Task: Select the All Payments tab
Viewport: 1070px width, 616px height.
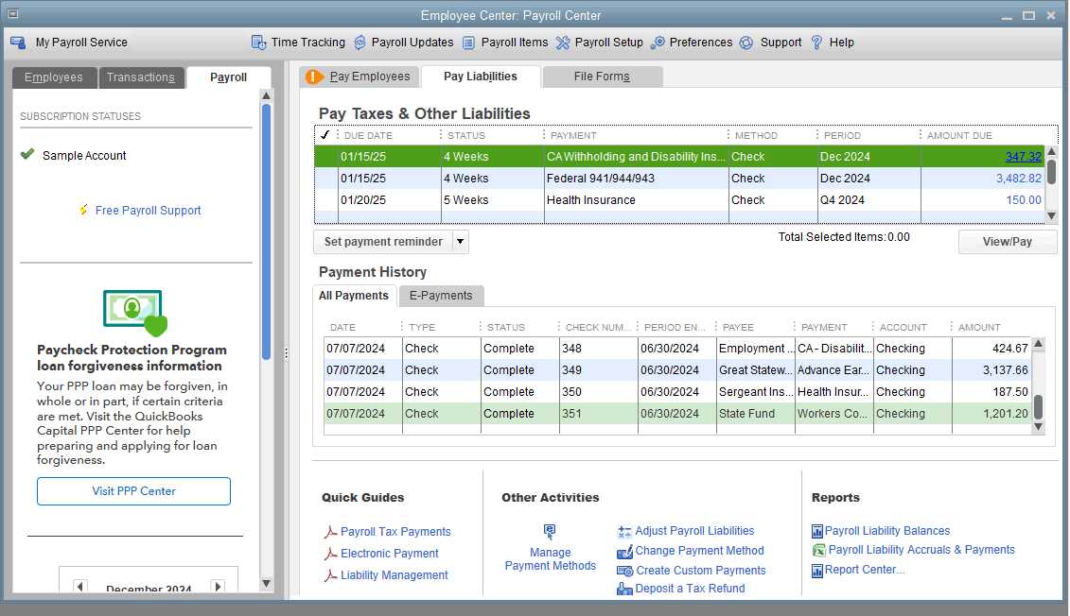Action: click(x=354, y=296)
